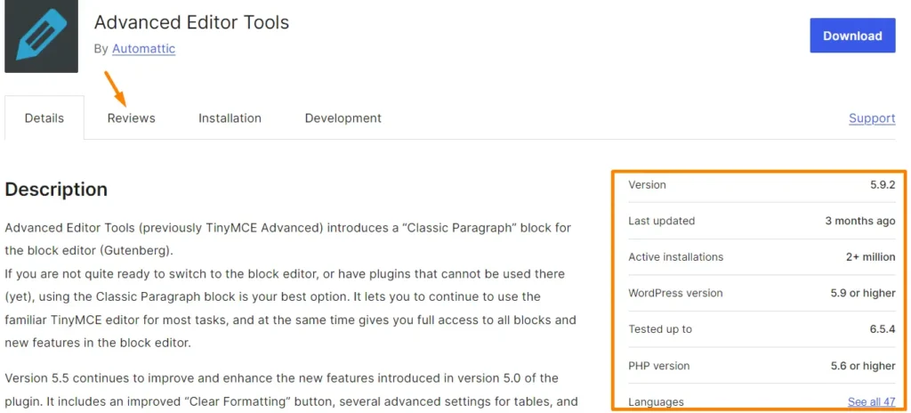Click the Version 5.9.2 row
Screen dimensions: 911x413
tap(762, 185)
